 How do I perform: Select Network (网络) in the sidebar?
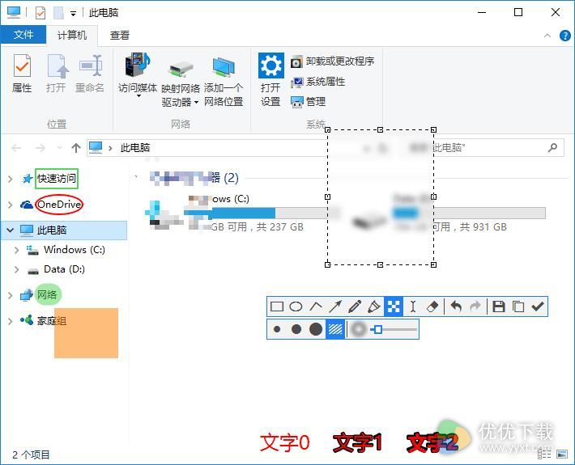[x=47, y=294]
